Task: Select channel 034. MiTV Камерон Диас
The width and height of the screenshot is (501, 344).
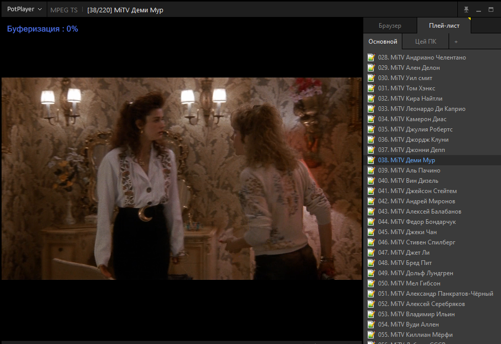Action: [x=432, y=119]
